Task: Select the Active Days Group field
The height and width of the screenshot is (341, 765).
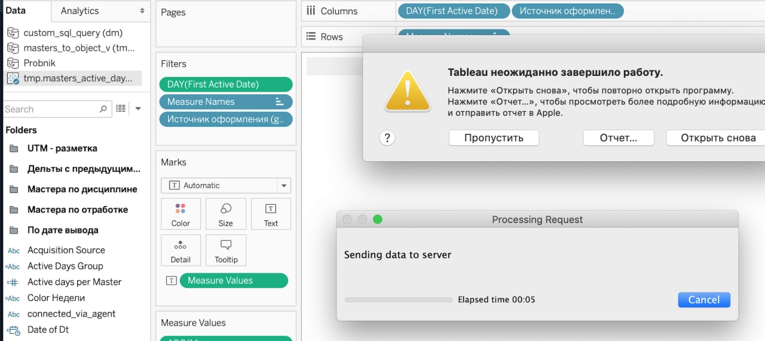Action: tap(65, 266)
